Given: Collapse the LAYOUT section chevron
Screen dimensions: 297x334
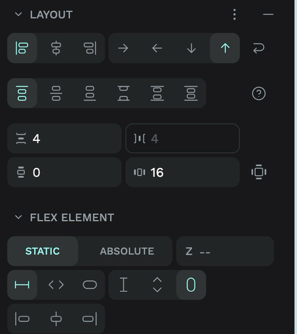Looking at the screenshot, I should tap(18, 14).
